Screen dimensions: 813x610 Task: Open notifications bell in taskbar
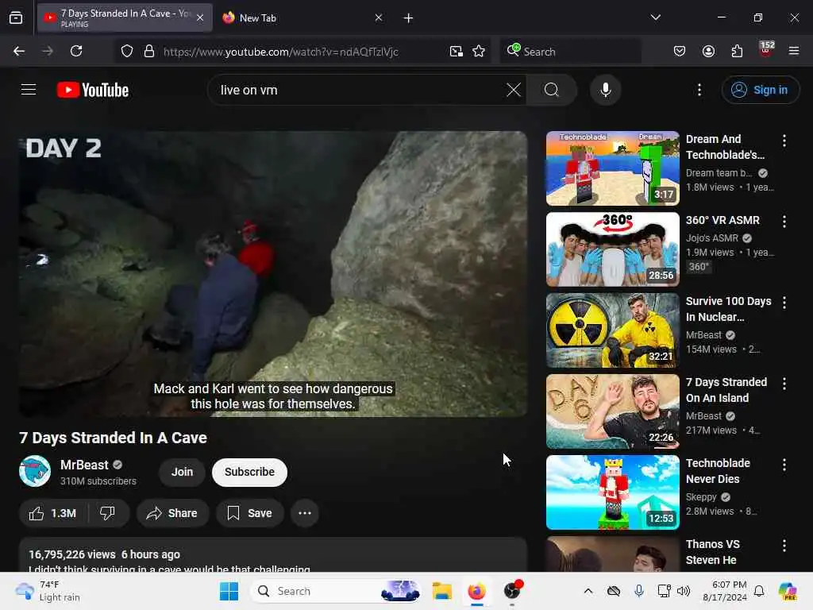pyautogui.click(x=758, y=591)
